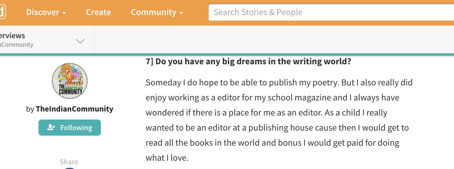Click the caret arrow beside Discover
The height and width of the screenshot is (169, 454).
(64, 13)
